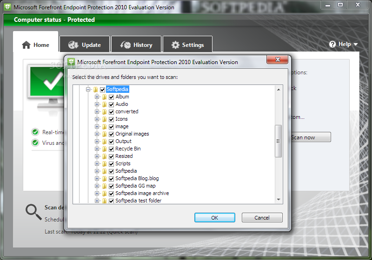Select the Softpedia image archive label
This screenshot has height=260, width=372.
click(142, 193)
